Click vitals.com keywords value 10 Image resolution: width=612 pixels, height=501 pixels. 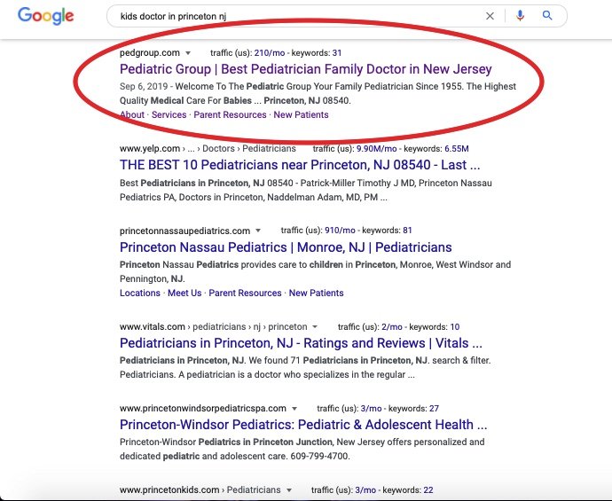(455, 326)
